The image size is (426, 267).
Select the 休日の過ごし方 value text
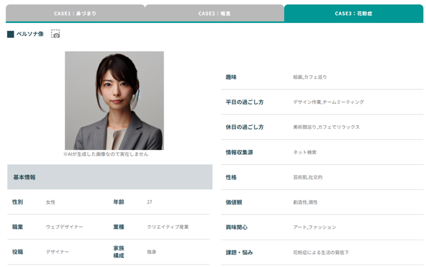(x=326, y=127)
